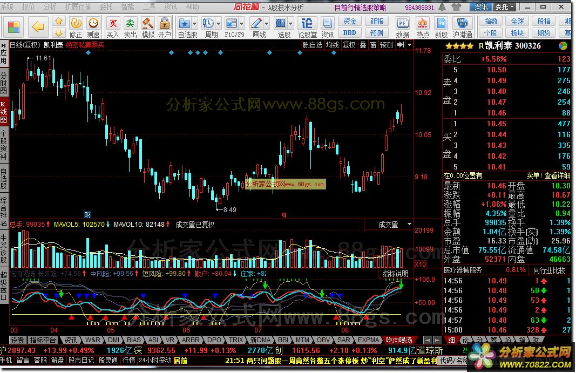Open the 扩展行情 menu
The image size is (576, 373).
click(78, 6)
